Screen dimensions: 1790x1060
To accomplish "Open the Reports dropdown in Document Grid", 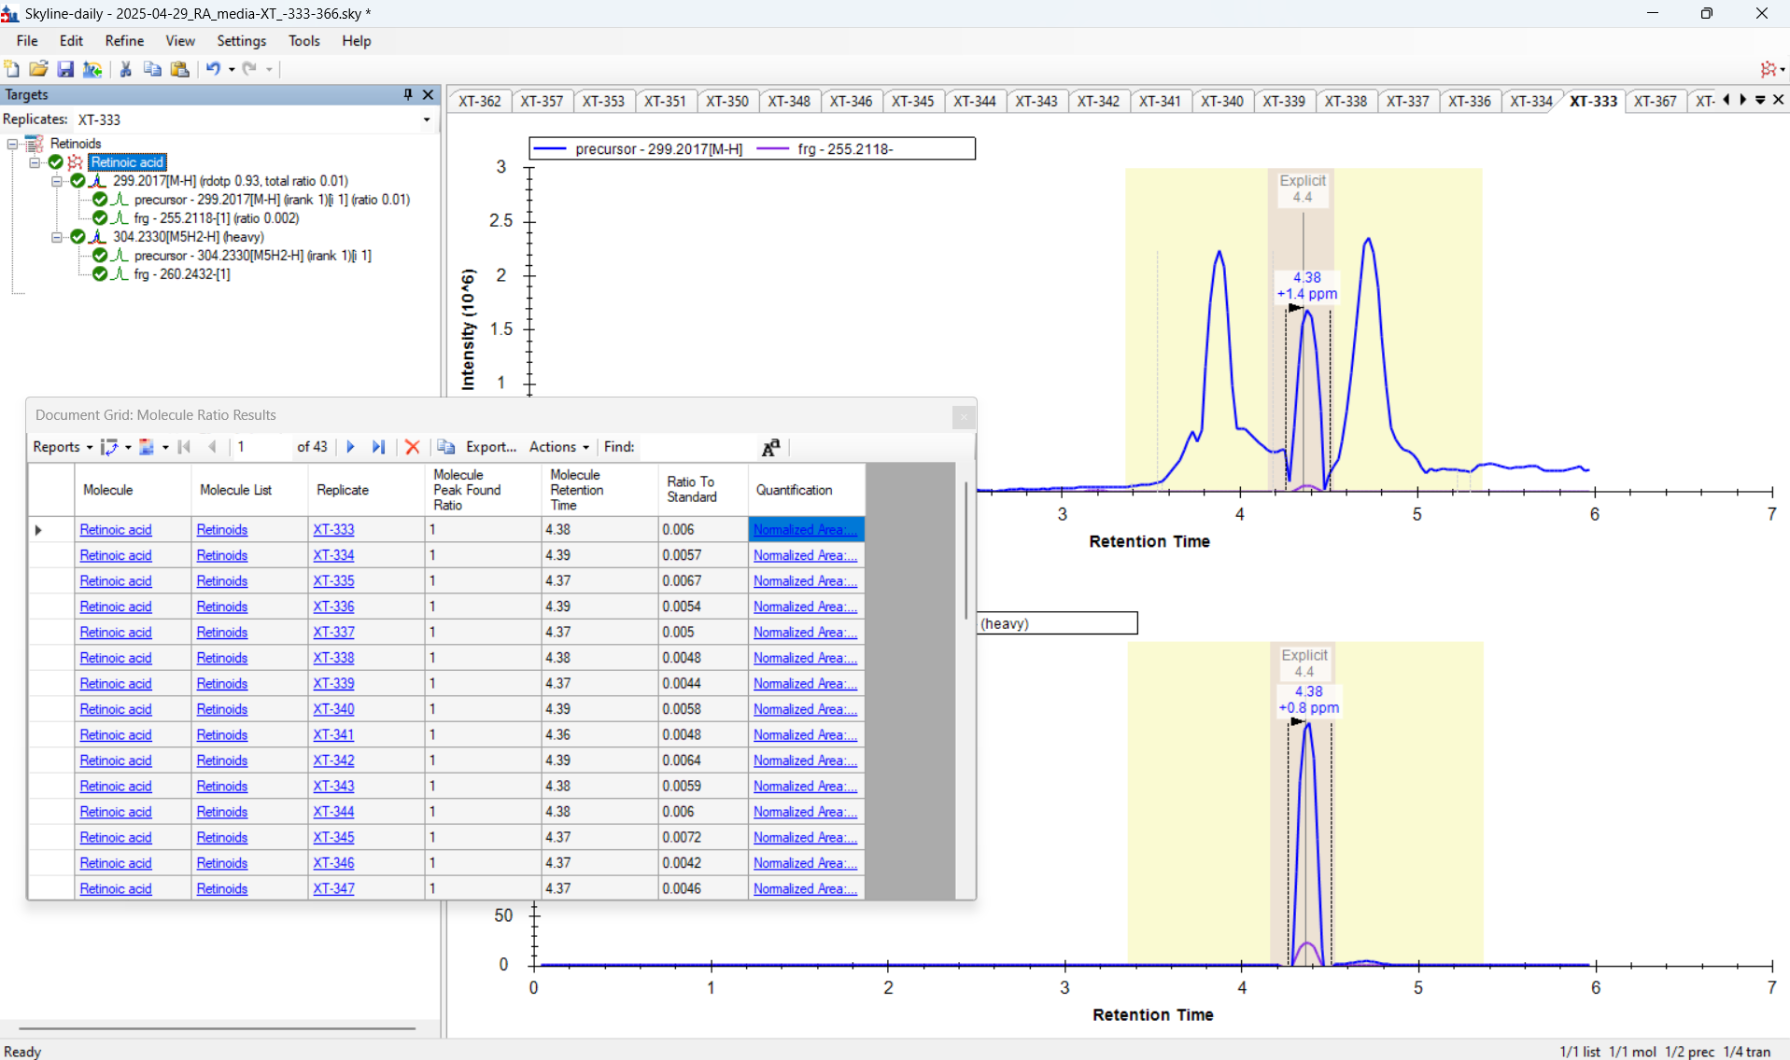I will point(63,447).
